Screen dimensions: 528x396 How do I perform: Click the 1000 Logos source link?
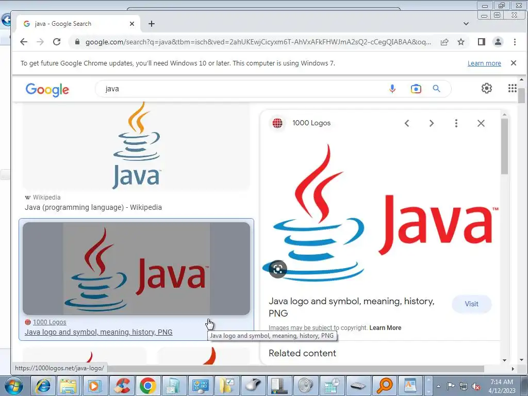click(x=49, y=322)
